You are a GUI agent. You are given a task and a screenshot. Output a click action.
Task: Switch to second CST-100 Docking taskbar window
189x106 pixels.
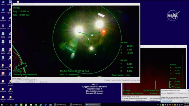(x=77, y=105)
